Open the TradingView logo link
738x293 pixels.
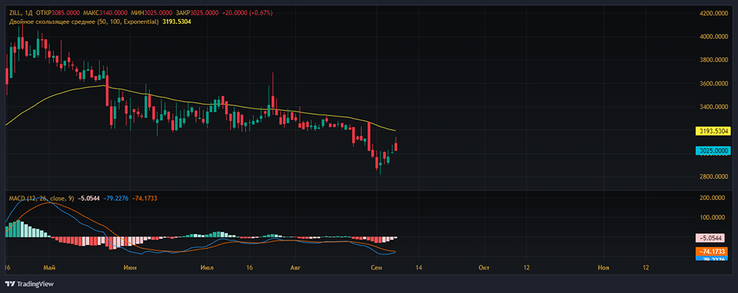click(x=30, y=284)
